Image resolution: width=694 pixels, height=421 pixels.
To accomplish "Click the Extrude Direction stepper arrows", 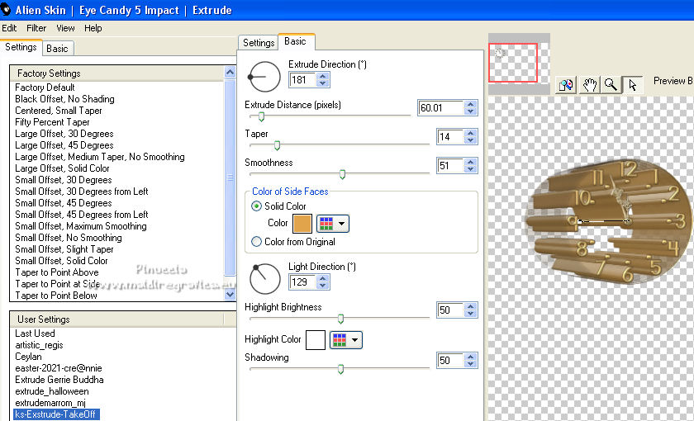I will tap(323, 79).
